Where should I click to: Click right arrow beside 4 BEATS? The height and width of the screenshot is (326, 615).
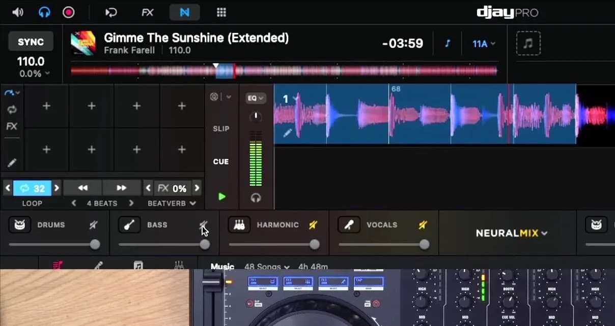pos(131,203)
